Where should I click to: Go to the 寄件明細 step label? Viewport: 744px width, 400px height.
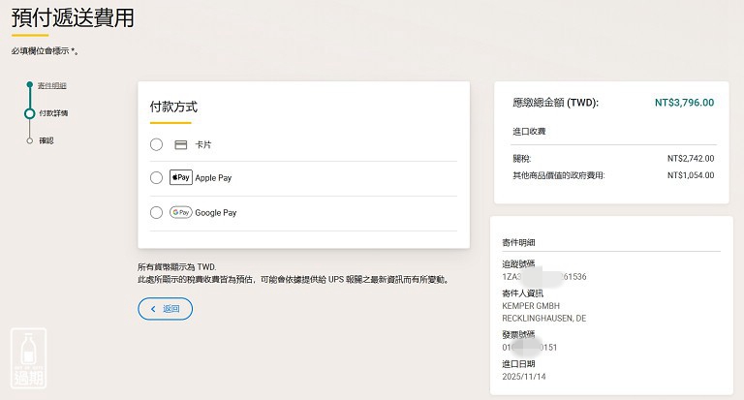tap(52, 86)
